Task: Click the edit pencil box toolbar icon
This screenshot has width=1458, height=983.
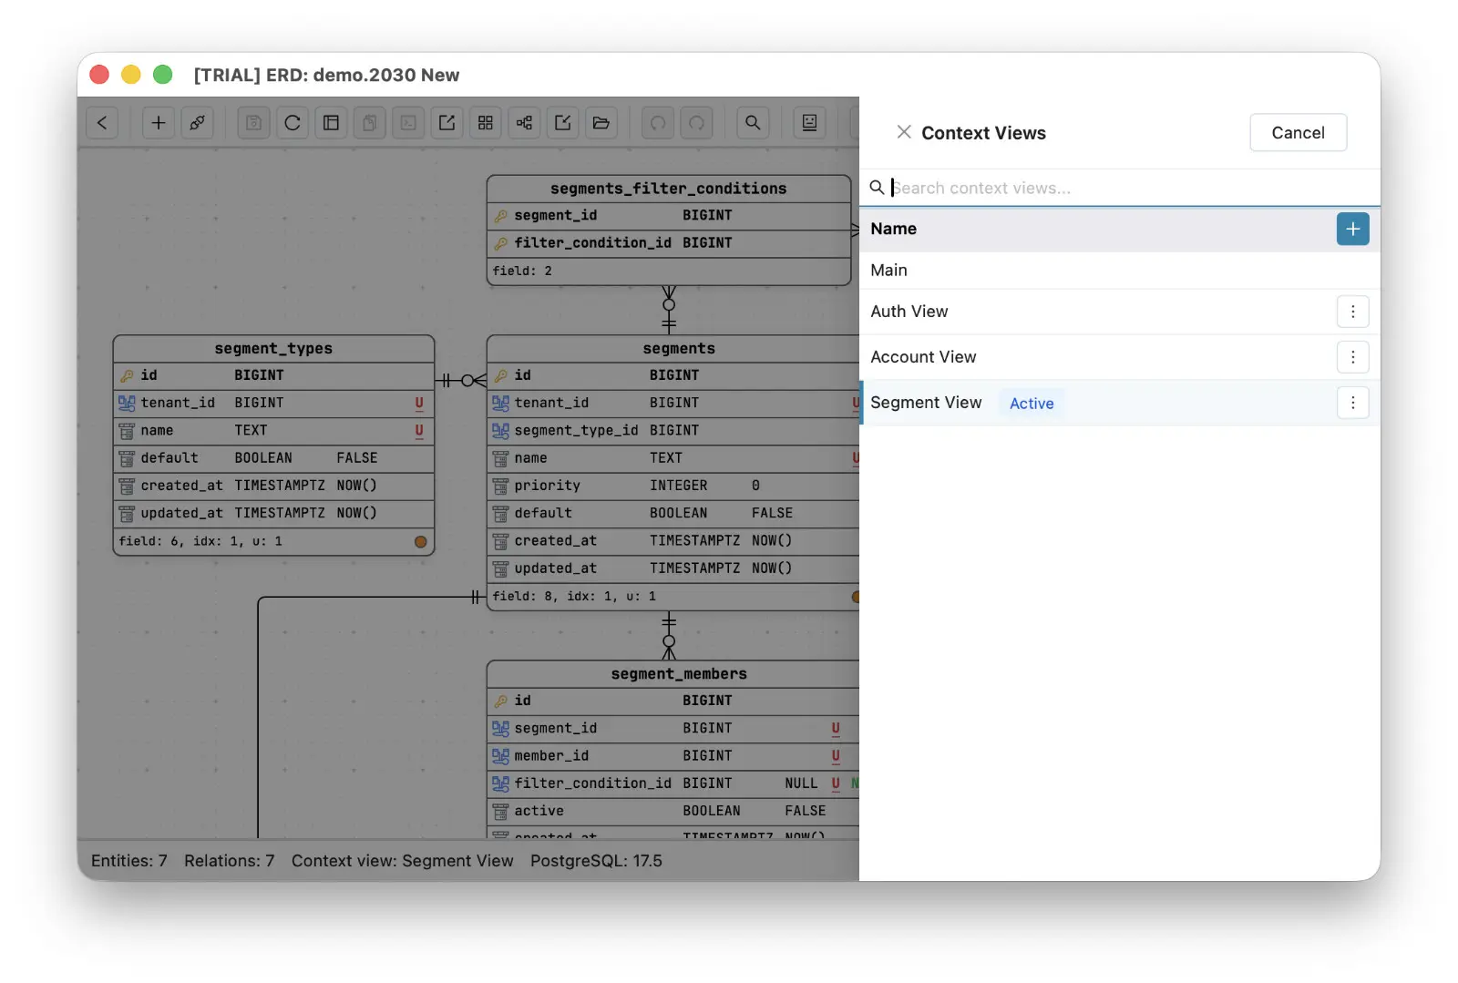Action: [563, 123]
